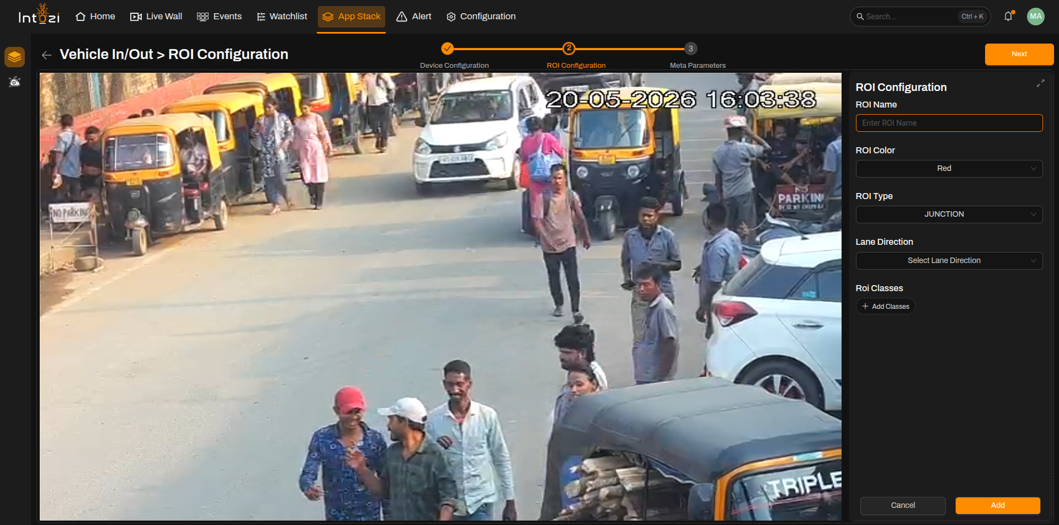Click the back arrow beside Vehicle In/Out
The height and width of the screenshot is (525, 1059).
click(x=47, y=55)
